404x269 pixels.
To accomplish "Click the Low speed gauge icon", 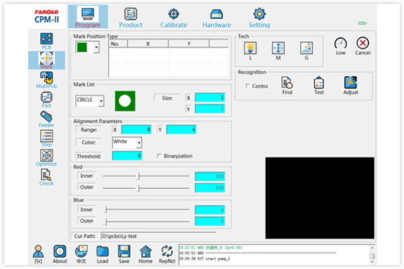I will 341,46.
